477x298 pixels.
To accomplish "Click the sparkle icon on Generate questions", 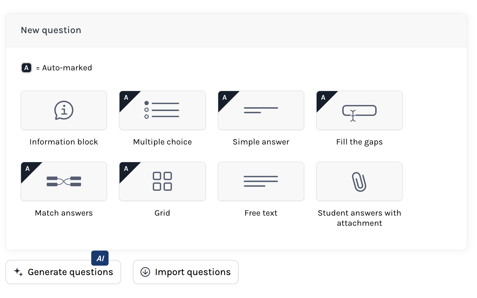I will click(x=18, y=272).
